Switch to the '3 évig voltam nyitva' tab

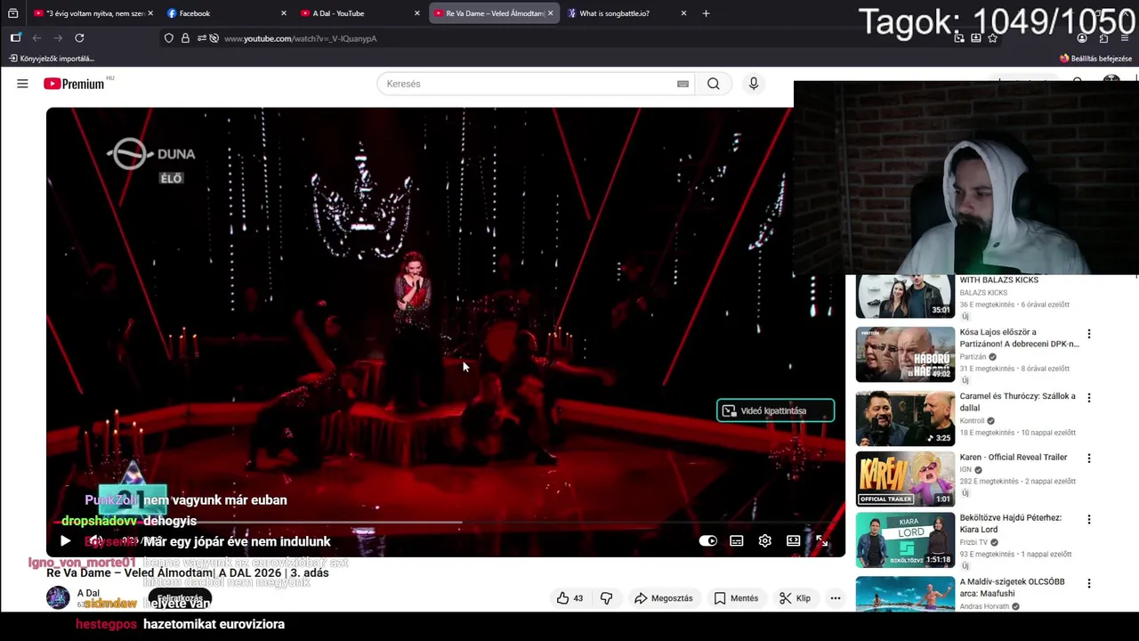pos(93,13)
